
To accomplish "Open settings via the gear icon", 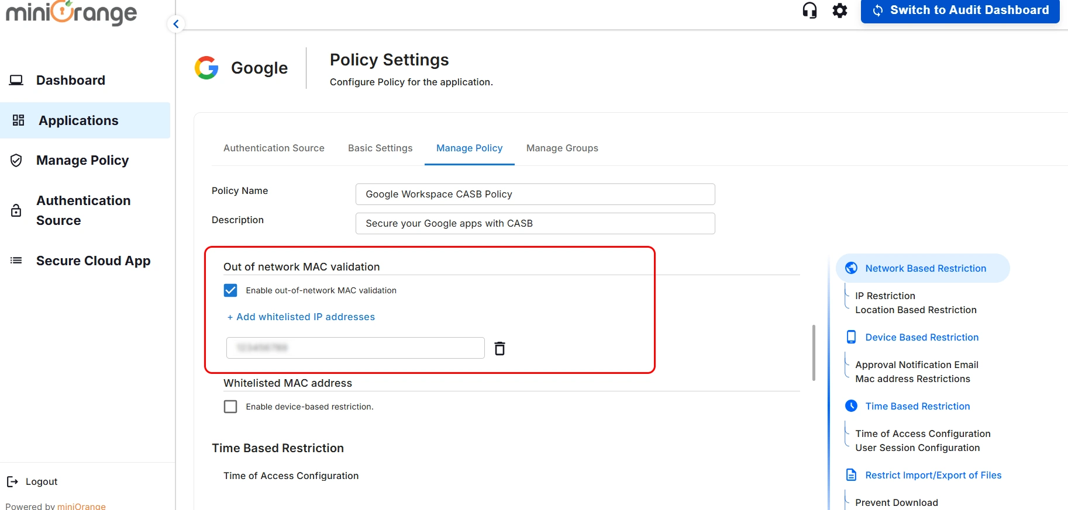I will tap(840, 11).
